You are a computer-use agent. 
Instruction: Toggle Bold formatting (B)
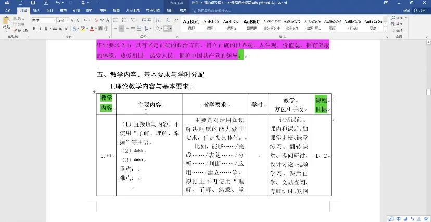point(34,29)
